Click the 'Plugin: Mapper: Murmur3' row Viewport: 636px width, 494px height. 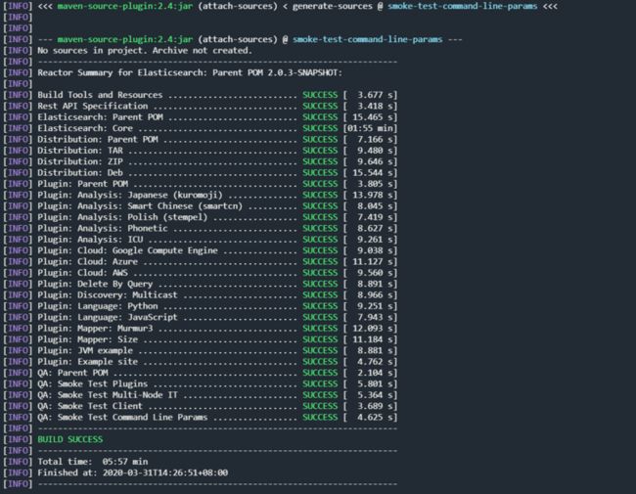click(x=200, y=329)
